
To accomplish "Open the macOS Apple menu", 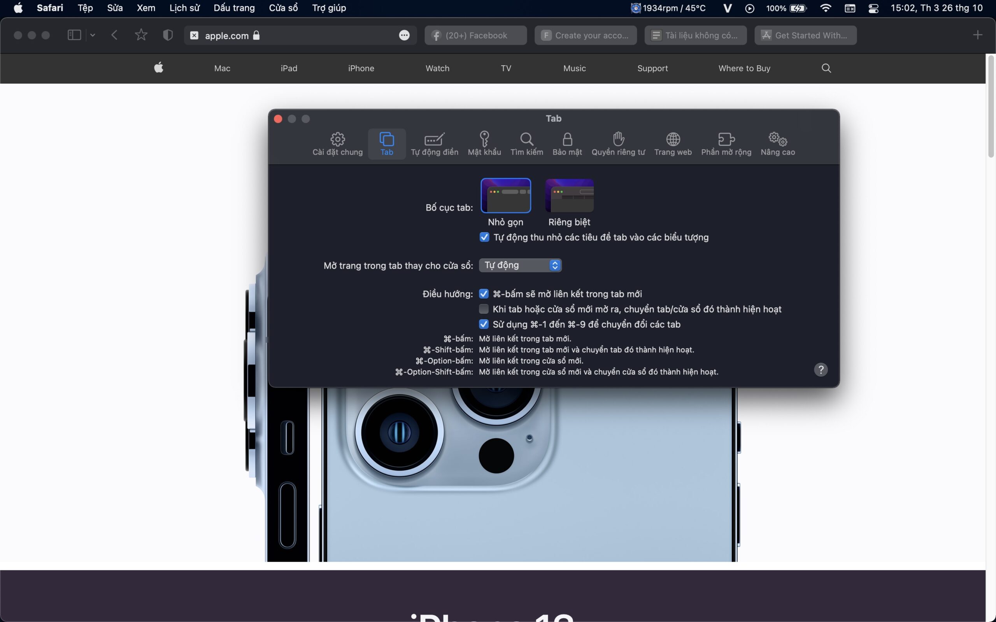I will tap(18, 8).
